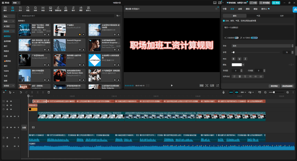Unfavorite the starred 产品展示 track

[80, 34]
